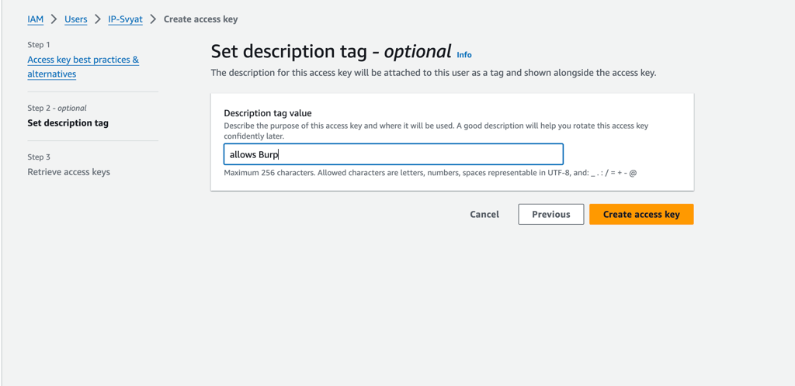Viewport: 795px width, 386px height.
Task: Click the chevron between IAM and Users
Action: [54, 19]
